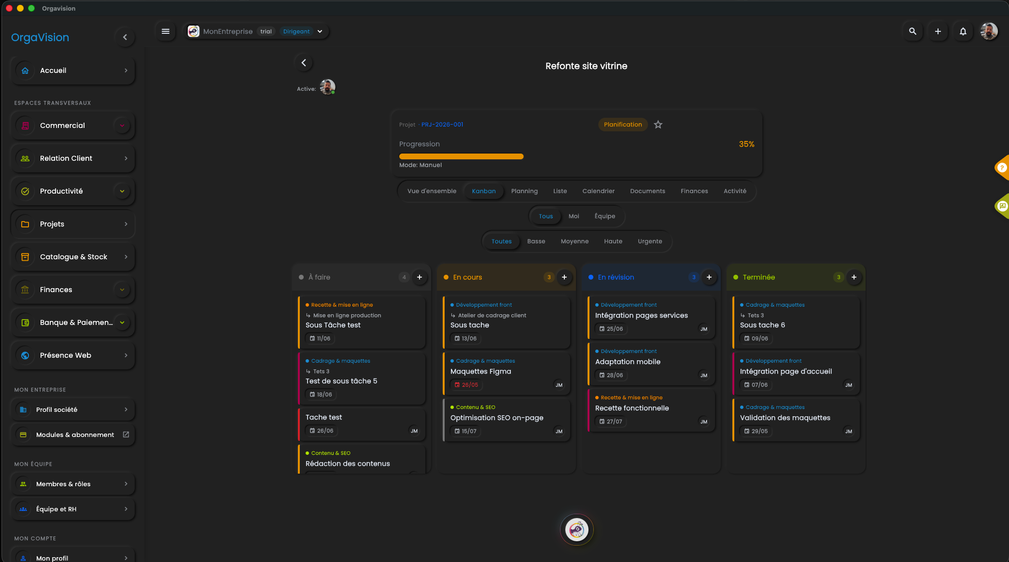
Task: Click Membres & rôles icon
Action: [x=23, y=484]
